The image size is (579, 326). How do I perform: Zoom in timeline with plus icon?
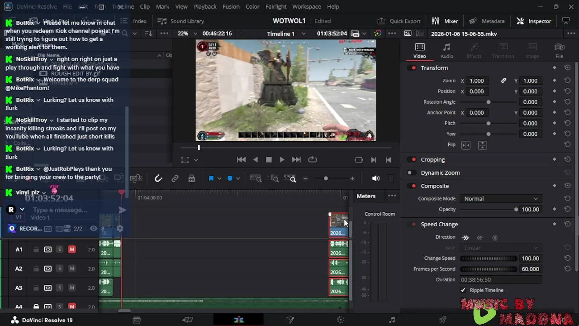click(352, 178)
